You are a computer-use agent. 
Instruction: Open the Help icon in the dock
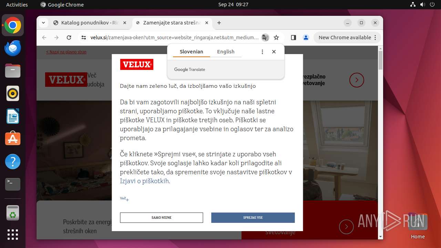[x=13, y=162]
